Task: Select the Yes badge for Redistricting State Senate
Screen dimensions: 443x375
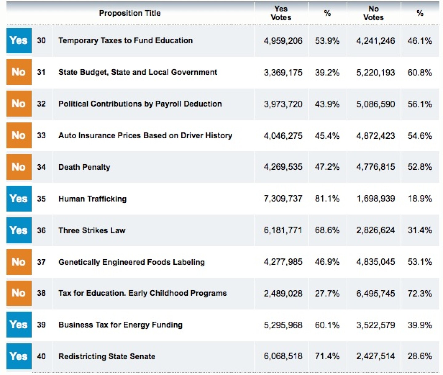Action: click(19, 356)
